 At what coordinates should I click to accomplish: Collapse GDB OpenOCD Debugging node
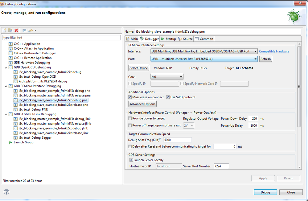point(6,68)
